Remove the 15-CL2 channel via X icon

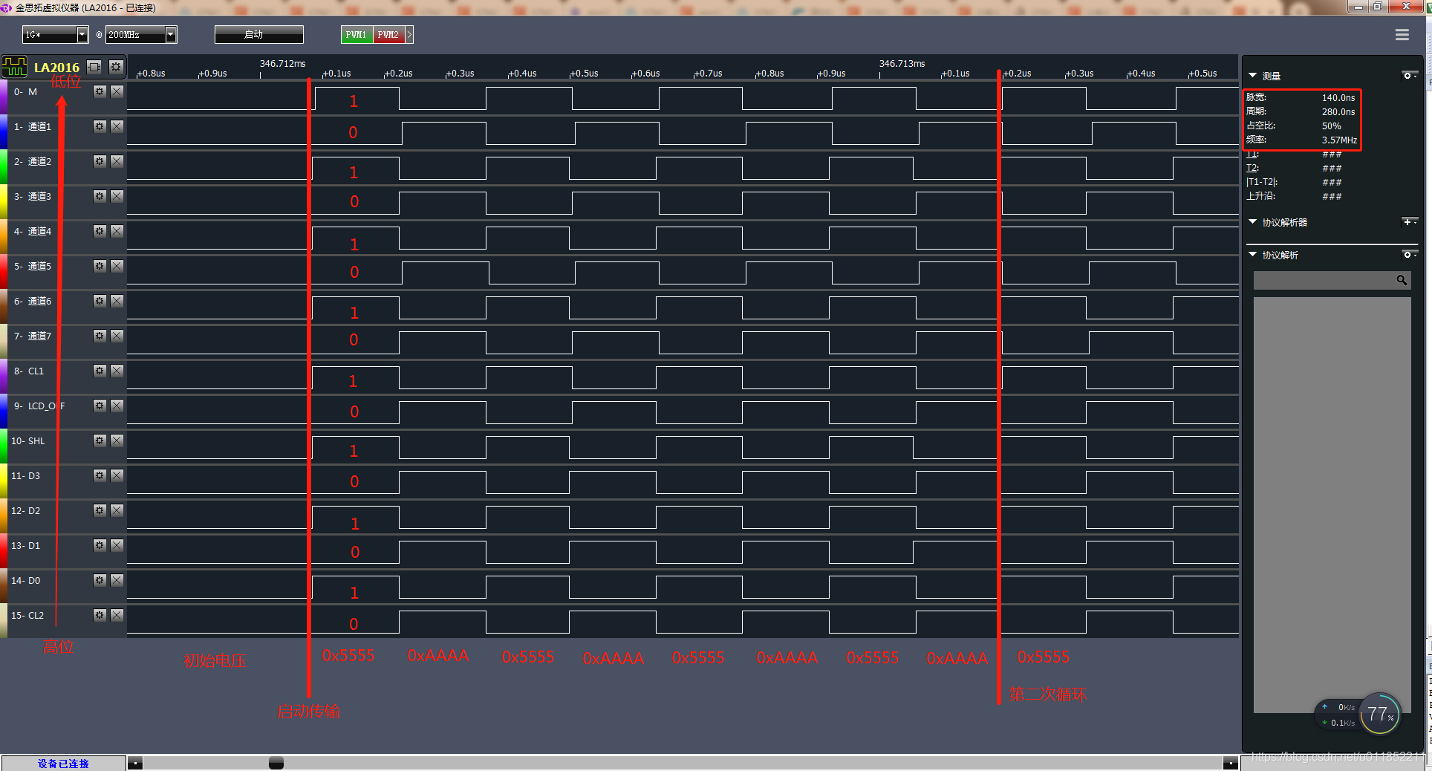click(x=117, y=615)
